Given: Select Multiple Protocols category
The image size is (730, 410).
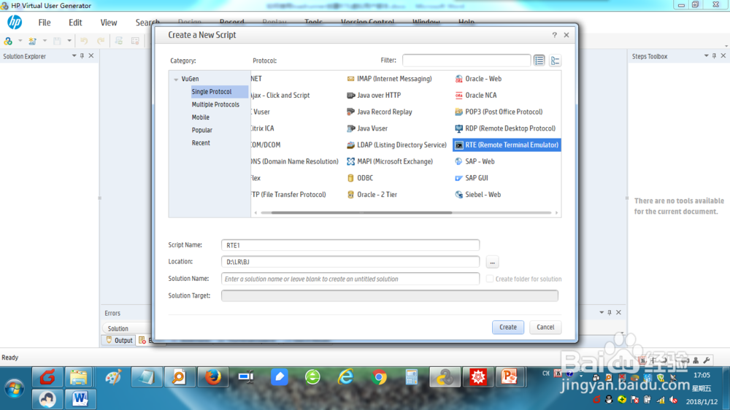Looking at the screenshot, I should [215, 105].
